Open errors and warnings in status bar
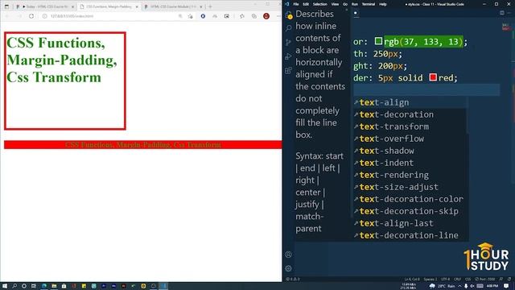Viewport: 515px width, 290px height. pos(293,280)
